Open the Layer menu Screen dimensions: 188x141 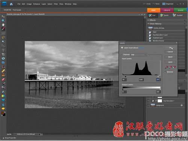pos(44,4)
